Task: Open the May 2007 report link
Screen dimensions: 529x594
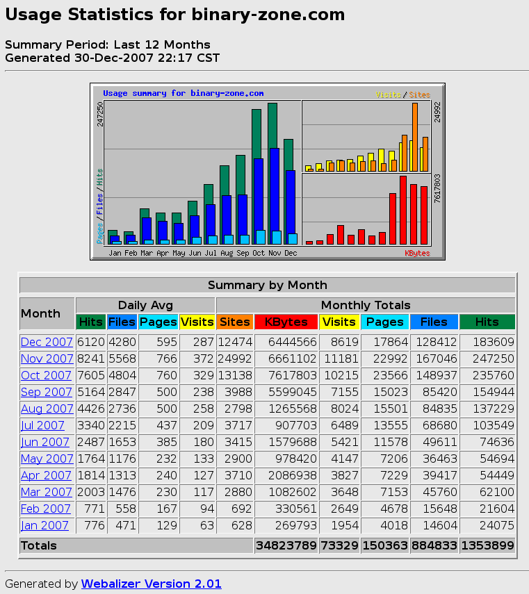Action: click(x=47, y=459)
